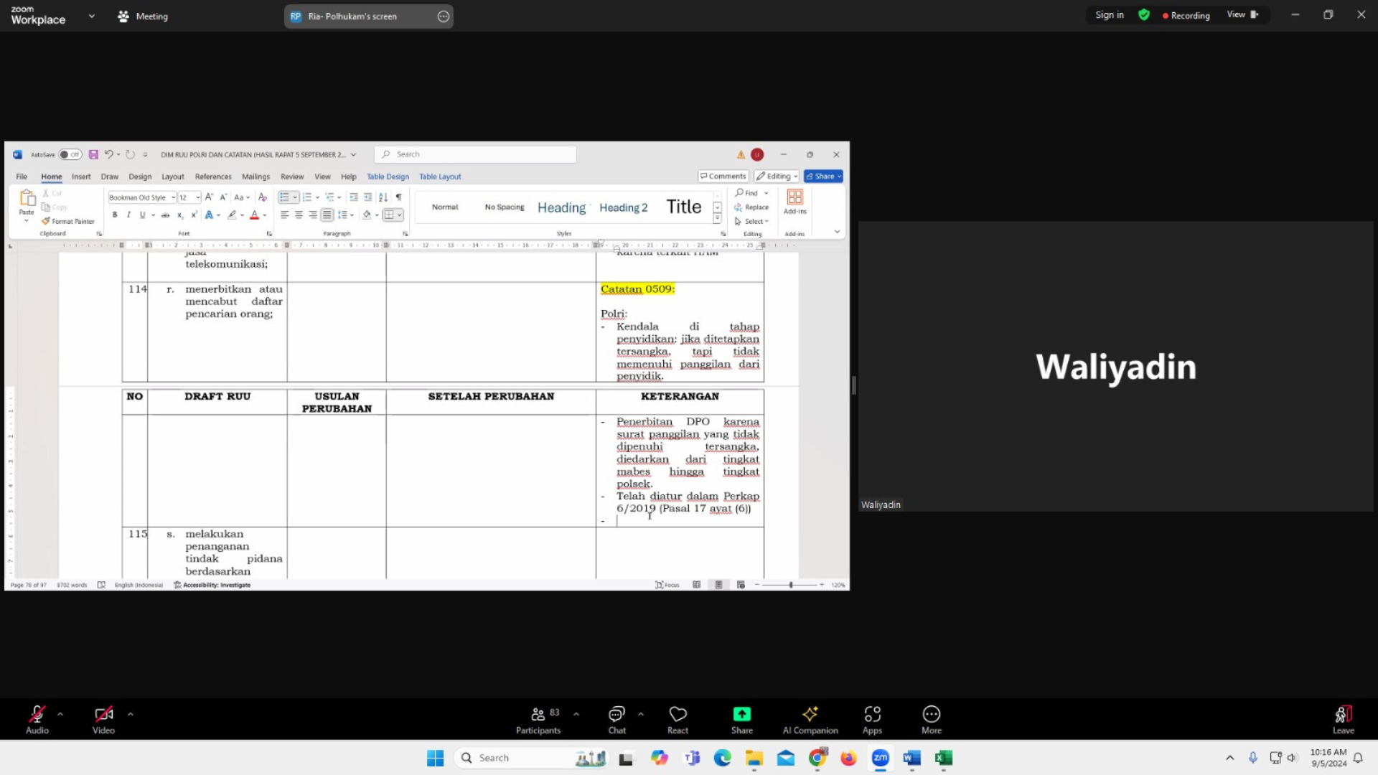Click Leave meeting button

pyautogui.click(x=1344, y=720)
